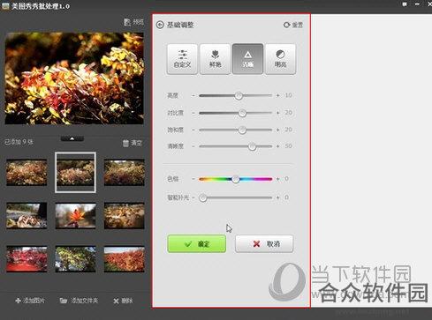Apply the 鲜艳 vivid preset
Image resolution: width=432 pixels, height=320 pixels.
[215, 59]
